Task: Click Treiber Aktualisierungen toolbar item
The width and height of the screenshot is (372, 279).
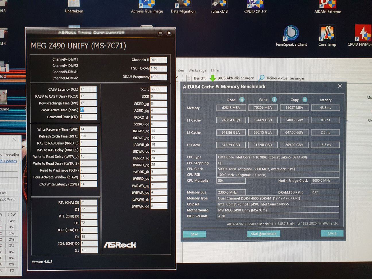Action: click(282, 78)
